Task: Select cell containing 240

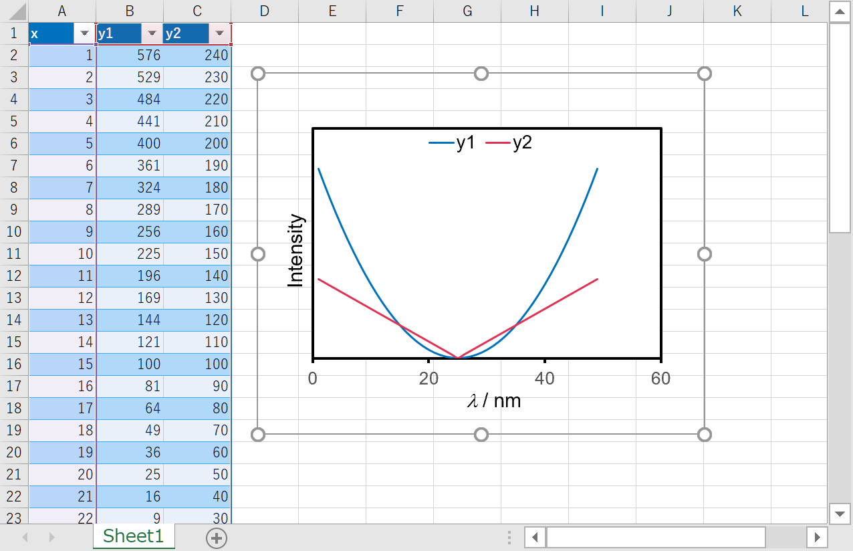Action: click(x=197, y=56)
